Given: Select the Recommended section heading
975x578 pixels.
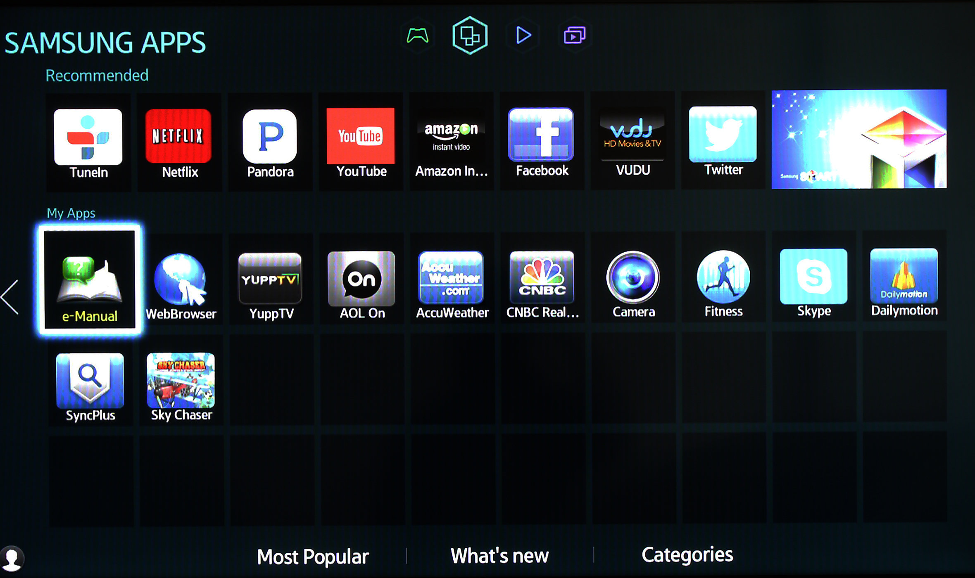Looking at the screenshot, I should [x=97, y=76].
